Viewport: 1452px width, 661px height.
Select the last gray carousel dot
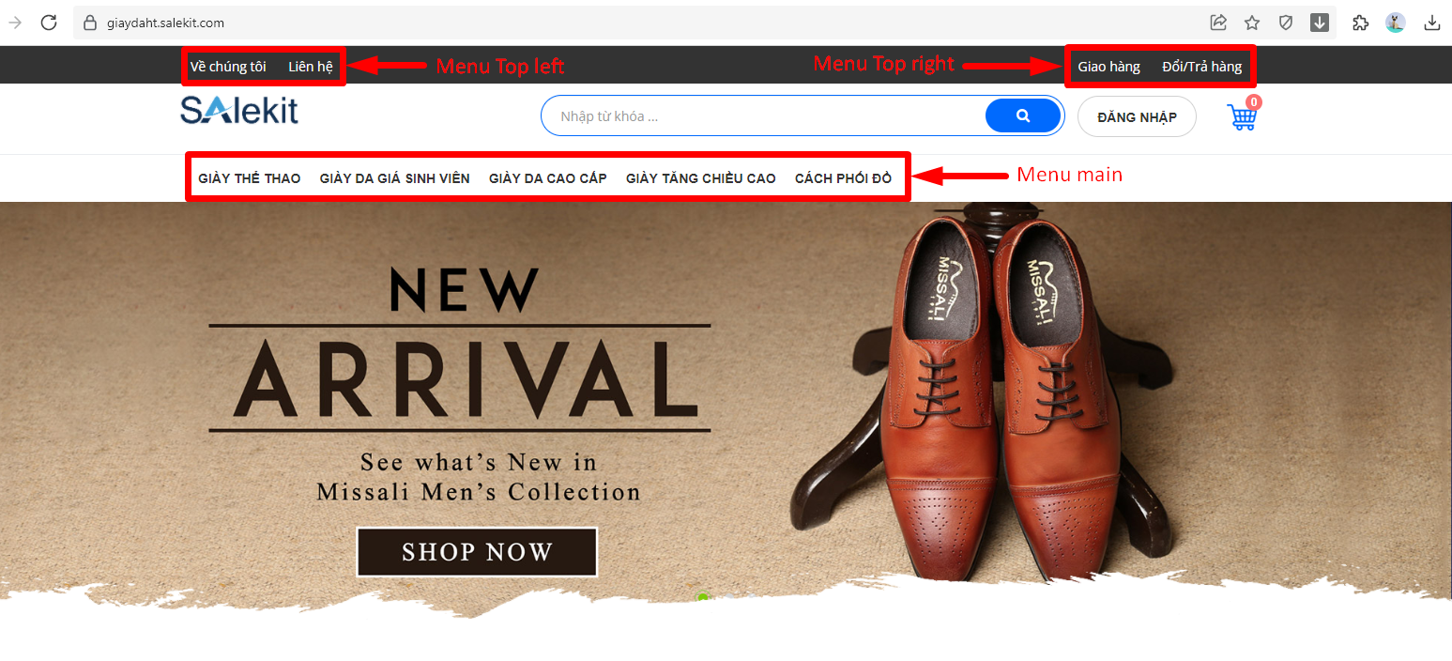[750, 597]
